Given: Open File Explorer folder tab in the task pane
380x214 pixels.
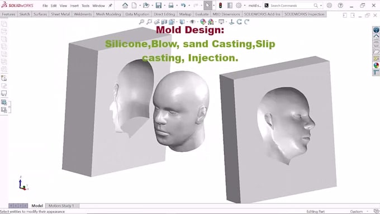Looking at the screenshot, I should (x=376, y=51).
